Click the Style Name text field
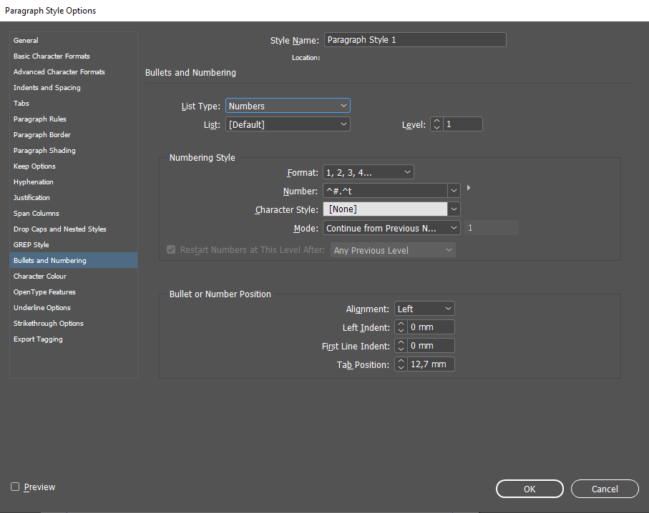The height and width of the screenshot is (513, 649). [415, 40]
